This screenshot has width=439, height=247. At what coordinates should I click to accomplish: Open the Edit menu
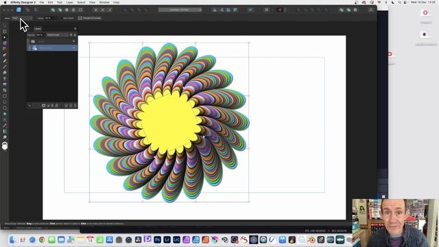pos(50,2)
